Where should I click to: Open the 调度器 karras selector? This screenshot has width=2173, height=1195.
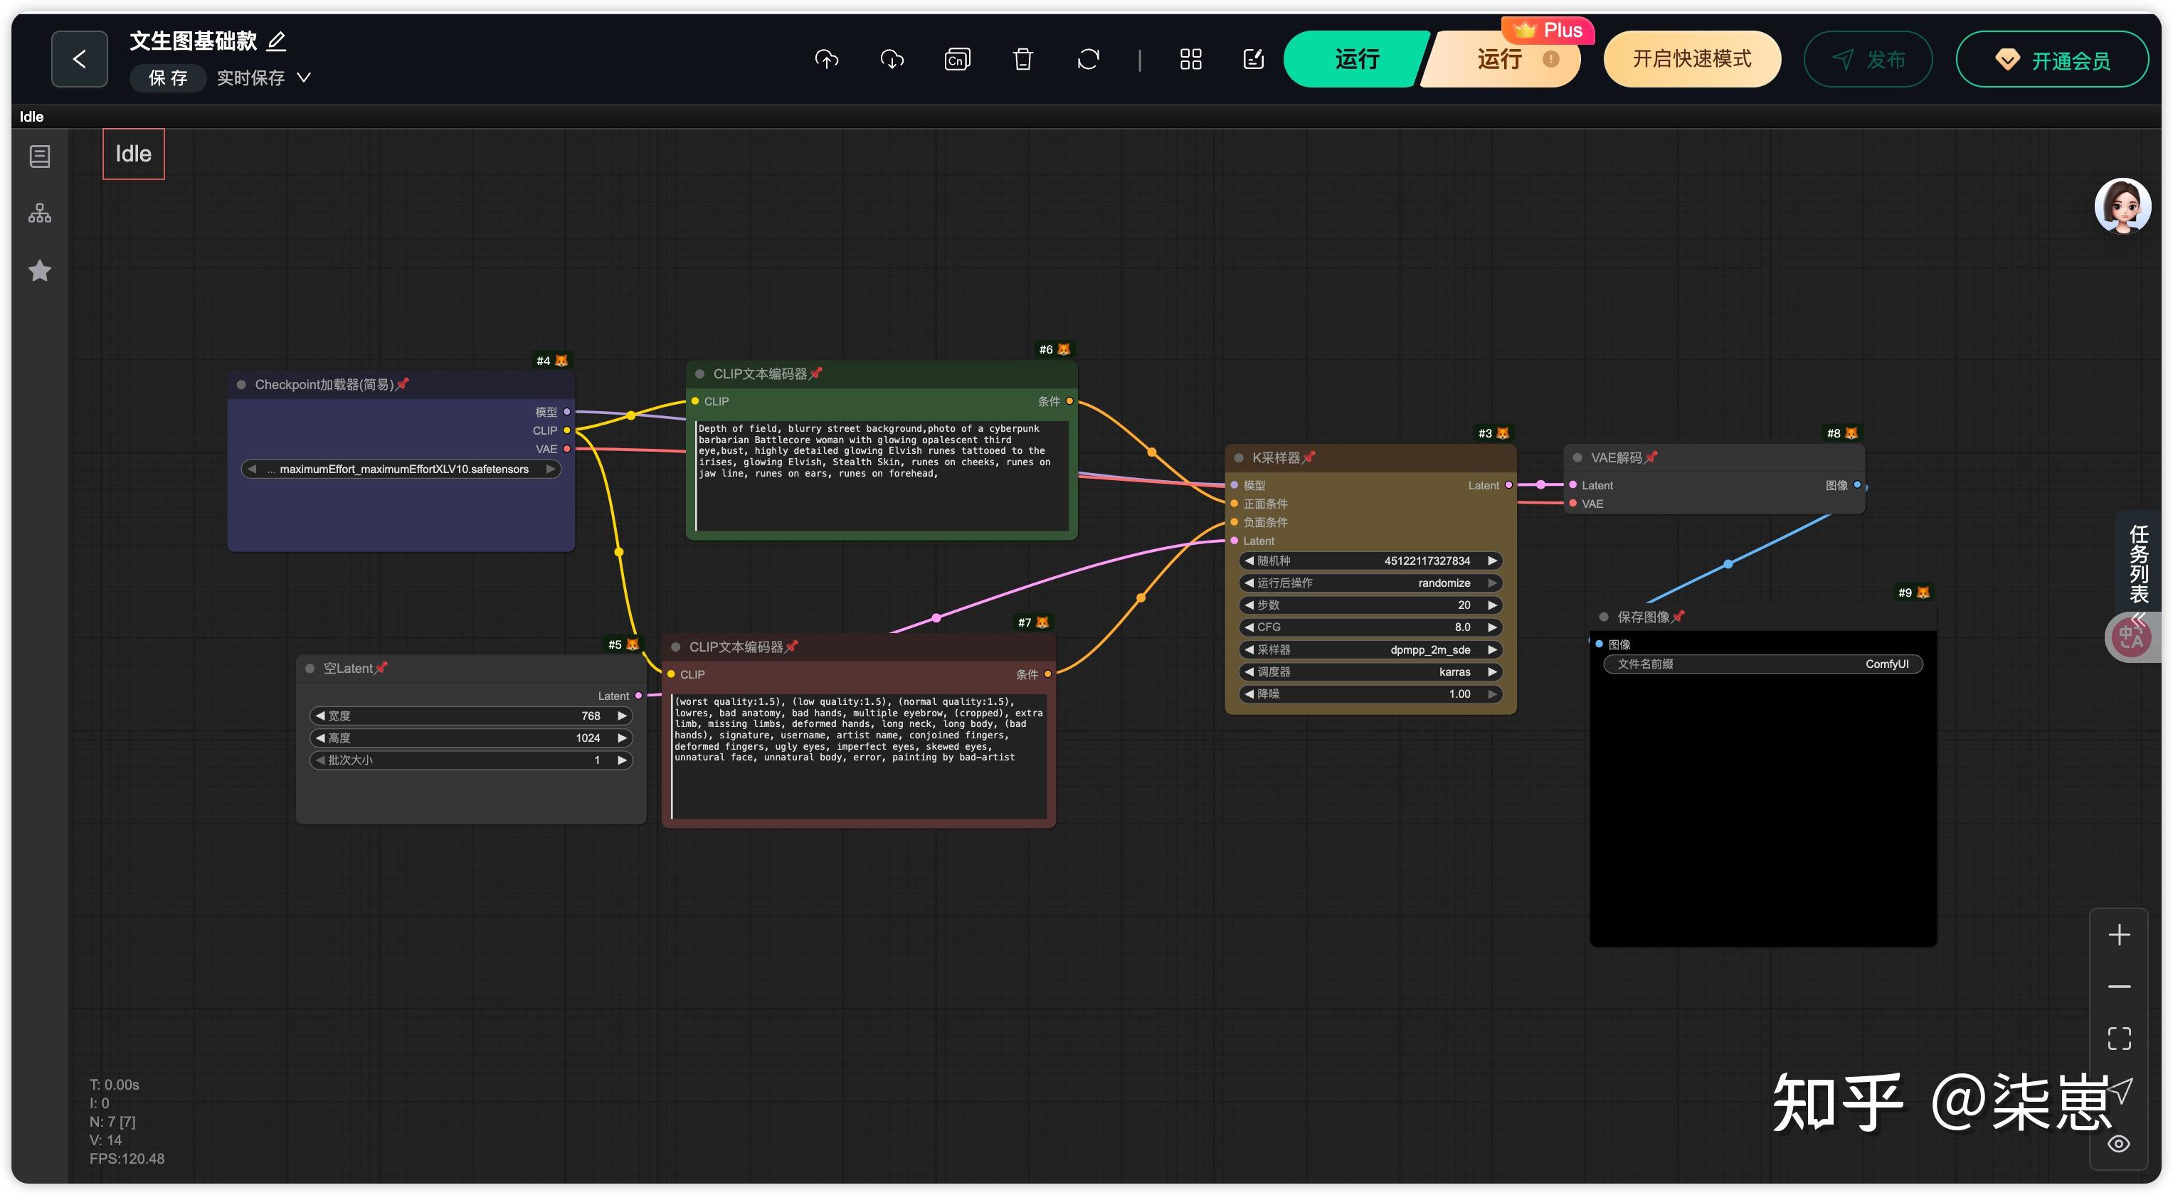[1370, 672]
